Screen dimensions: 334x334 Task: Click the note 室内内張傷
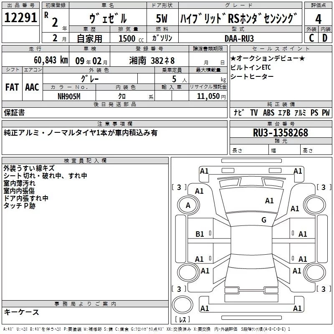click(x=19, y=191)
